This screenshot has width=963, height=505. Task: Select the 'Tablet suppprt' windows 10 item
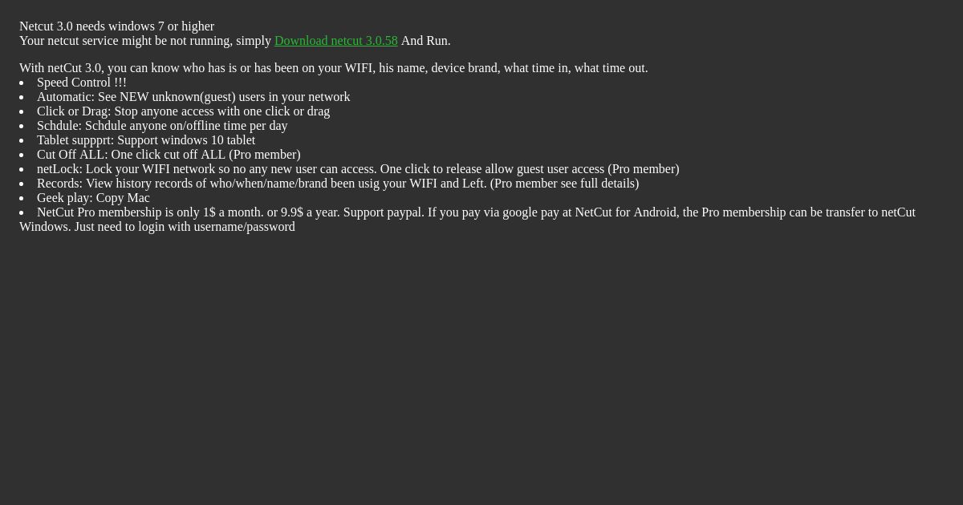pyautogui.click(x=146, y=140)
